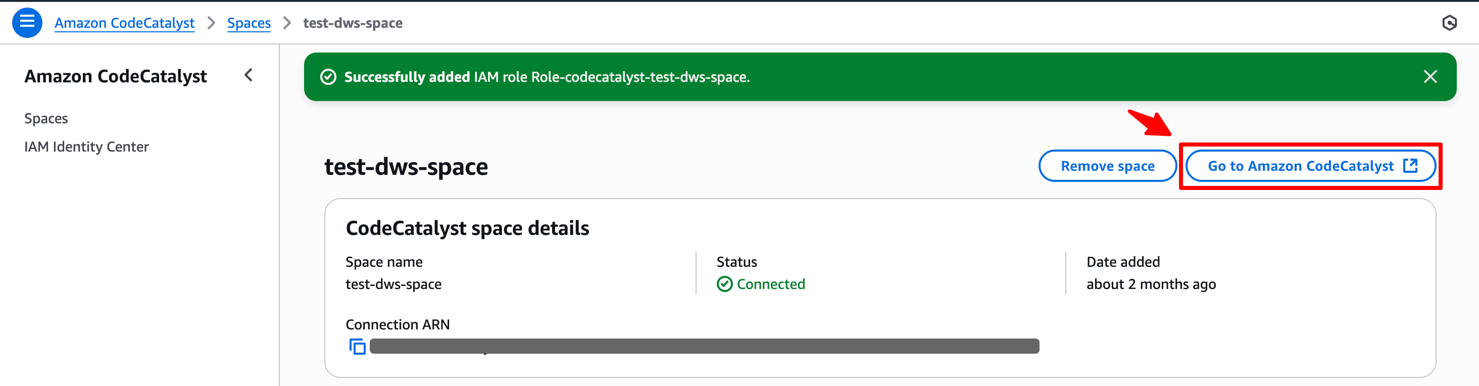Collapse the Amazon CodeCatalyst side panel
The image size is (1479, 386).
tap(249, 75)
